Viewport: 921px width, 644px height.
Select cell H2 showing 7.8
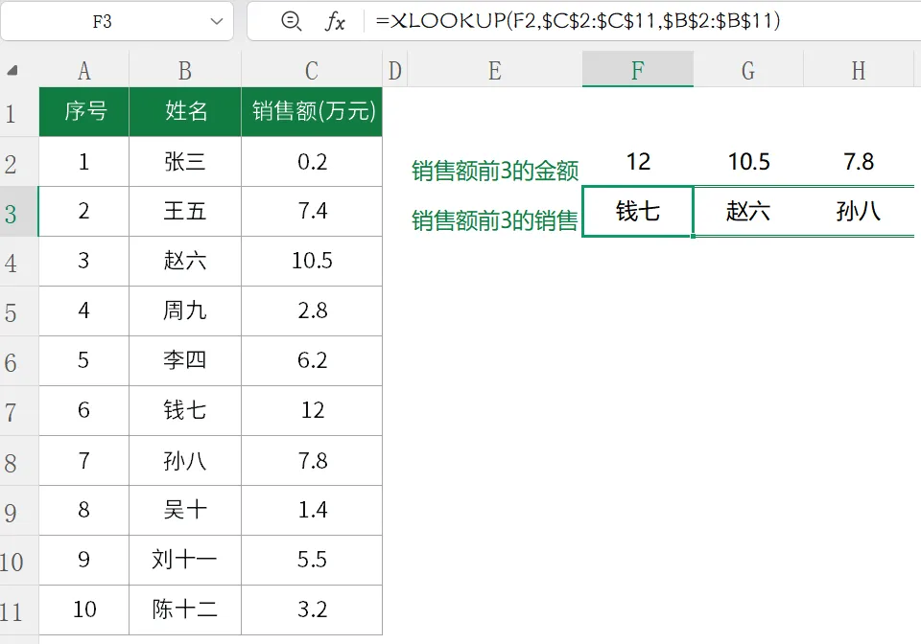(859, 162)
